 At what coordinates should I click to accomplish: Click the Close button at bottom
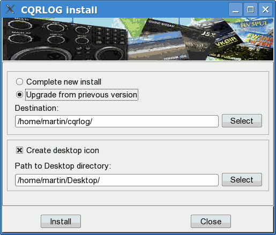pos(211,222)
